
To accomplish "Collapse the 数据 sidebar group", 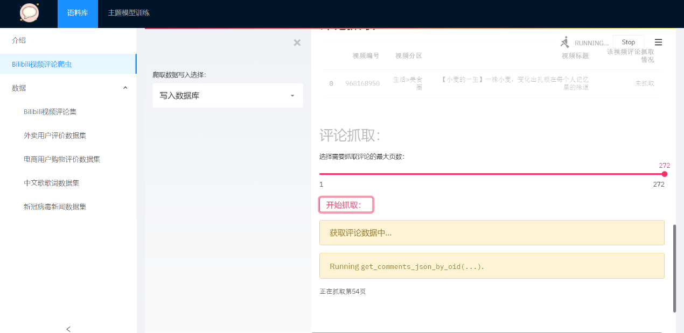I will click(x=68, y=88).
